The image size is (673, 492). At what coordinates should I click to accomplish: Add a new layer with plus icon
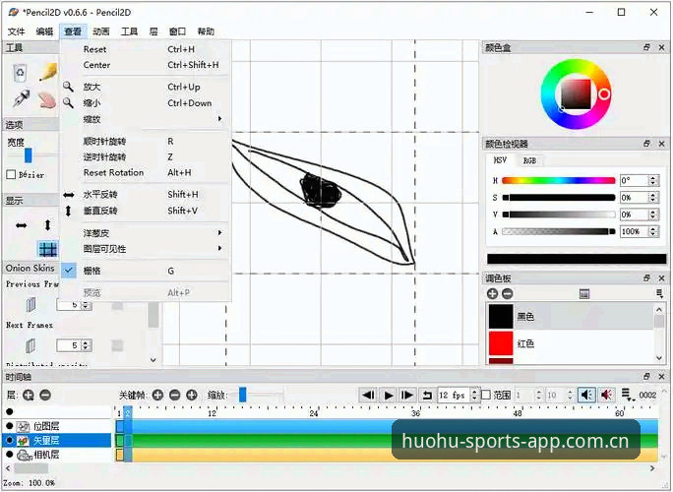(x=29, y=395)
